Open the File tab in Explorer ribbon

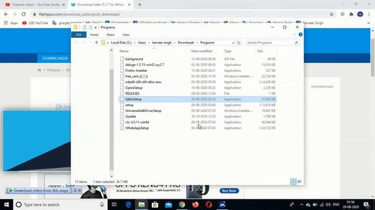[x=79, y=35]
